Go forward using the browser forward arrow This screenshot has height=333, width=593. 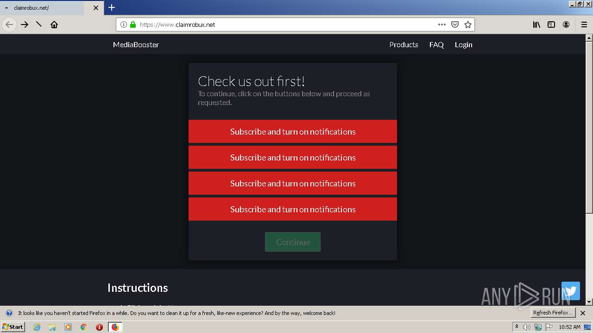coord(25,25)
